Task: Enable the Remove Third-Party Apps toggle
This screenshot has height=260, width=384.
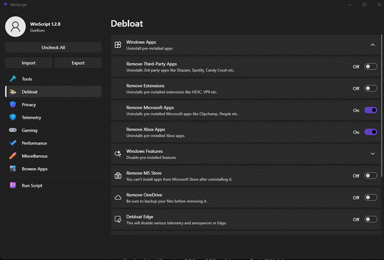Action: click(x=371, y=66)
